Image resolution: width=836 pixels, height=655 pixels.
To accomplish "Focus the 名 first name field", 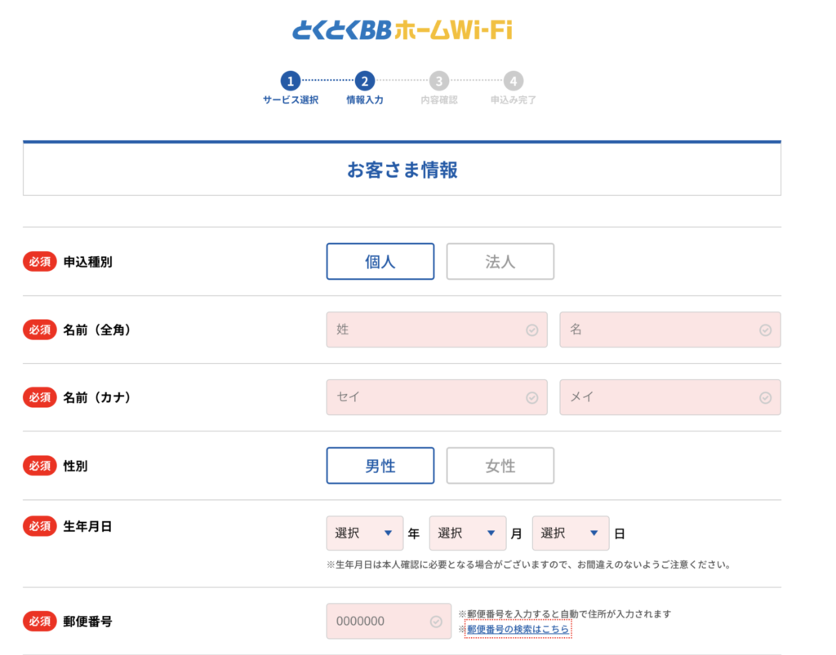I will click(x=670, y=330).
